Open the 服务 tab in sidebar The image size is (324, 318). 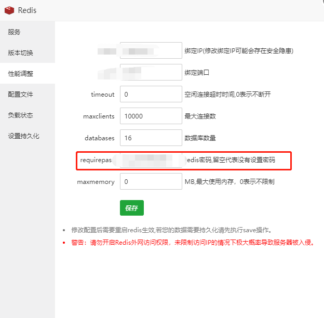28,32
